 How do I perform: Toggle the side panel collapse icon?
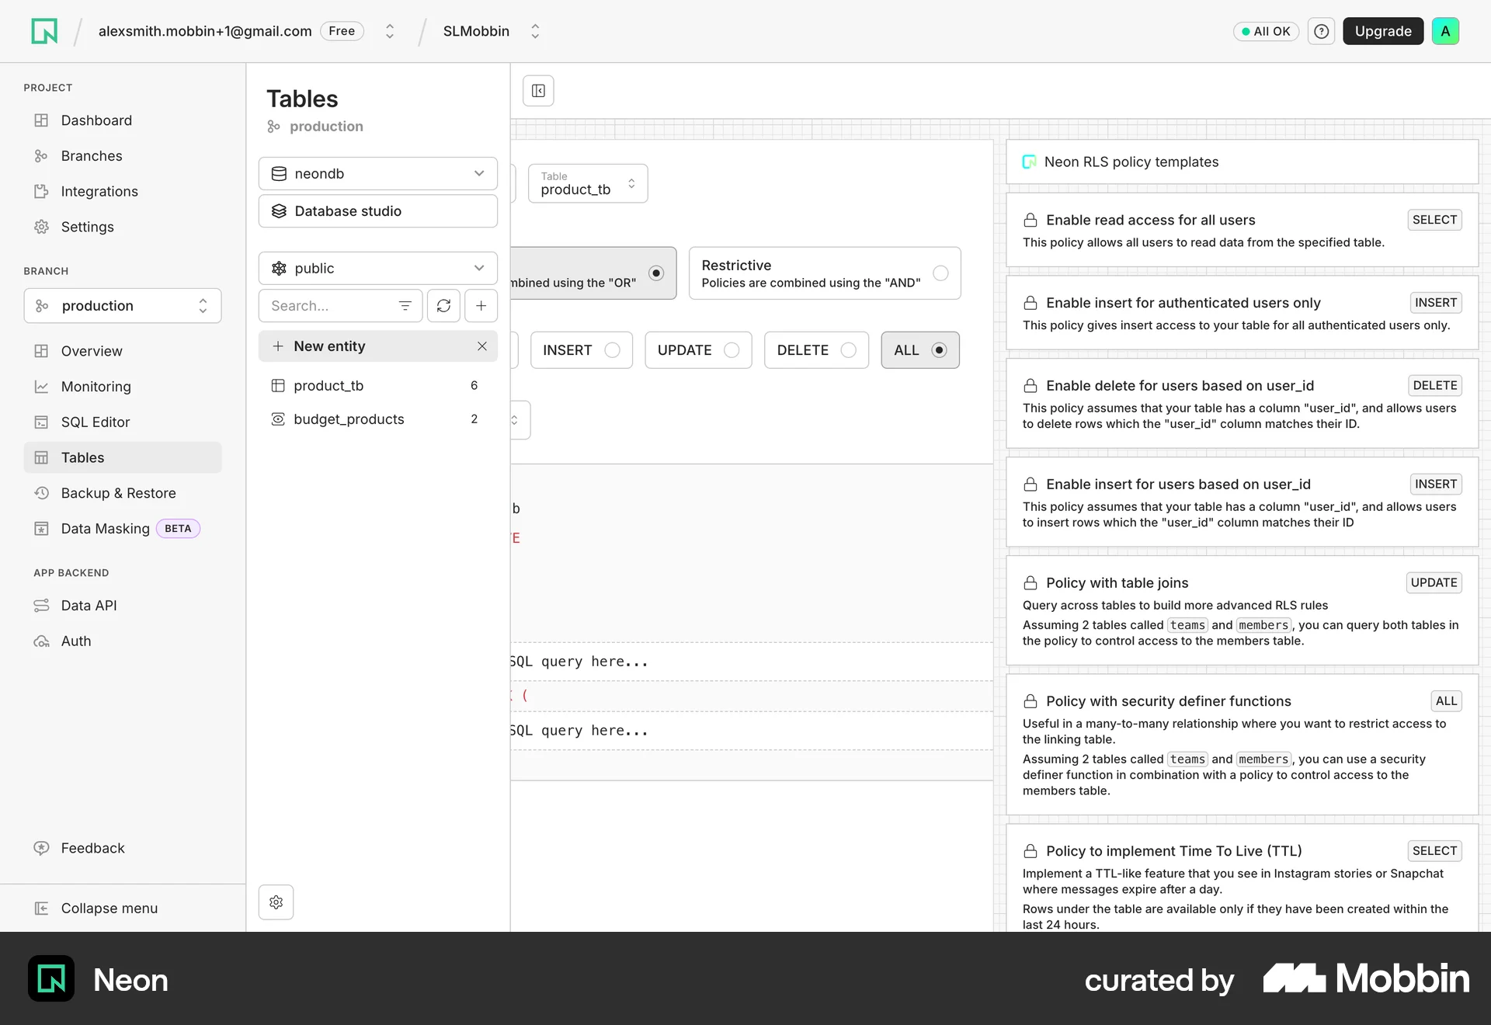(x=538, y=91)
